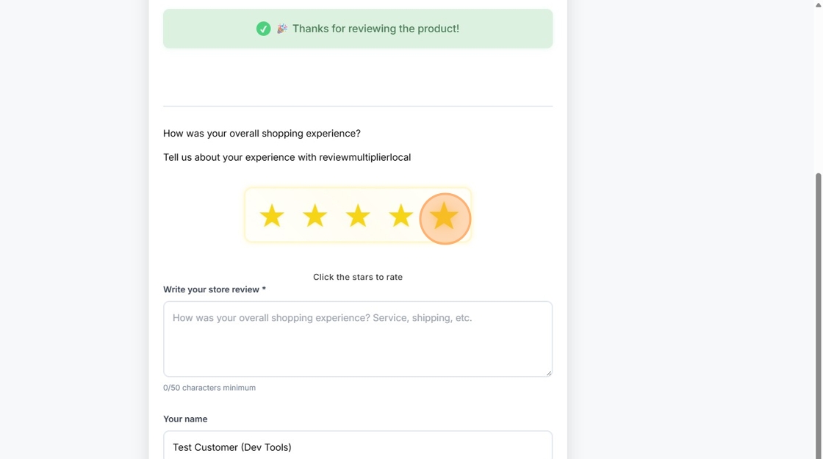Screen dimensions: 823x459
Task: Select the second star rating
Action: pos(315,216)
